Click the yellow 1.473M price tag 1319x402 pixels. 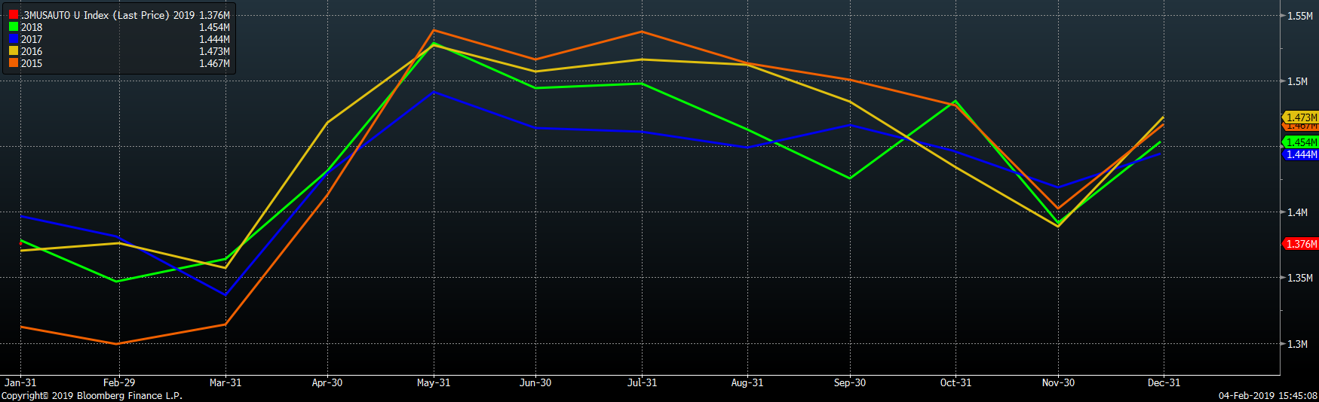1301,117
